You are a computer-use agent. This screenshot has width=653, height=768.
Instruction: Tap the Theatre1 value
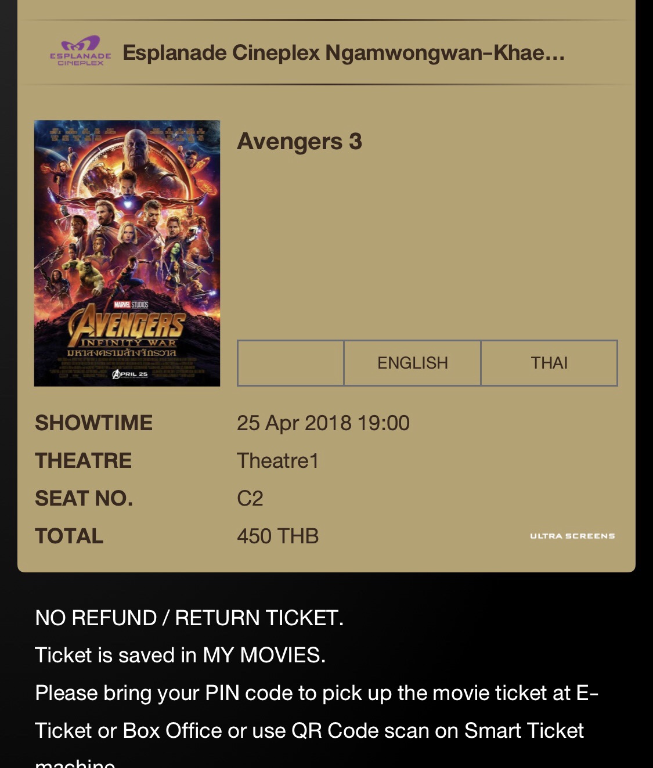278,461
